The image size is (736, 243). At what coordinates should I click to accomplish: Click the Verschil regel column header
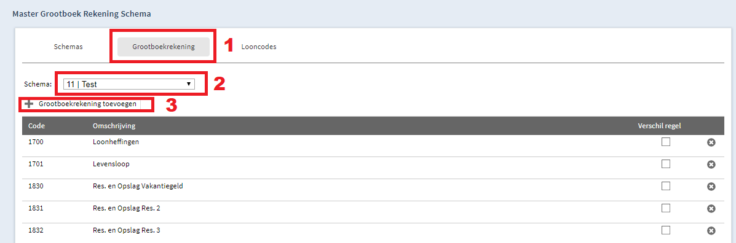click(659, 126)
